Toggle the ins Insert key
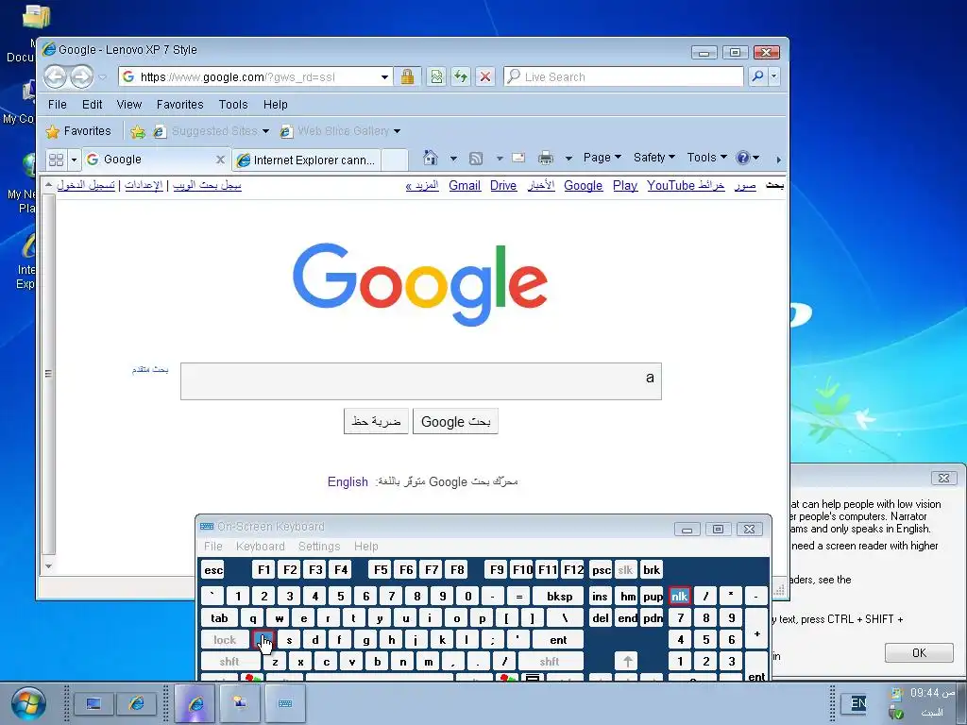Screen dimensions: 967x725 click(x=600, y=597)
